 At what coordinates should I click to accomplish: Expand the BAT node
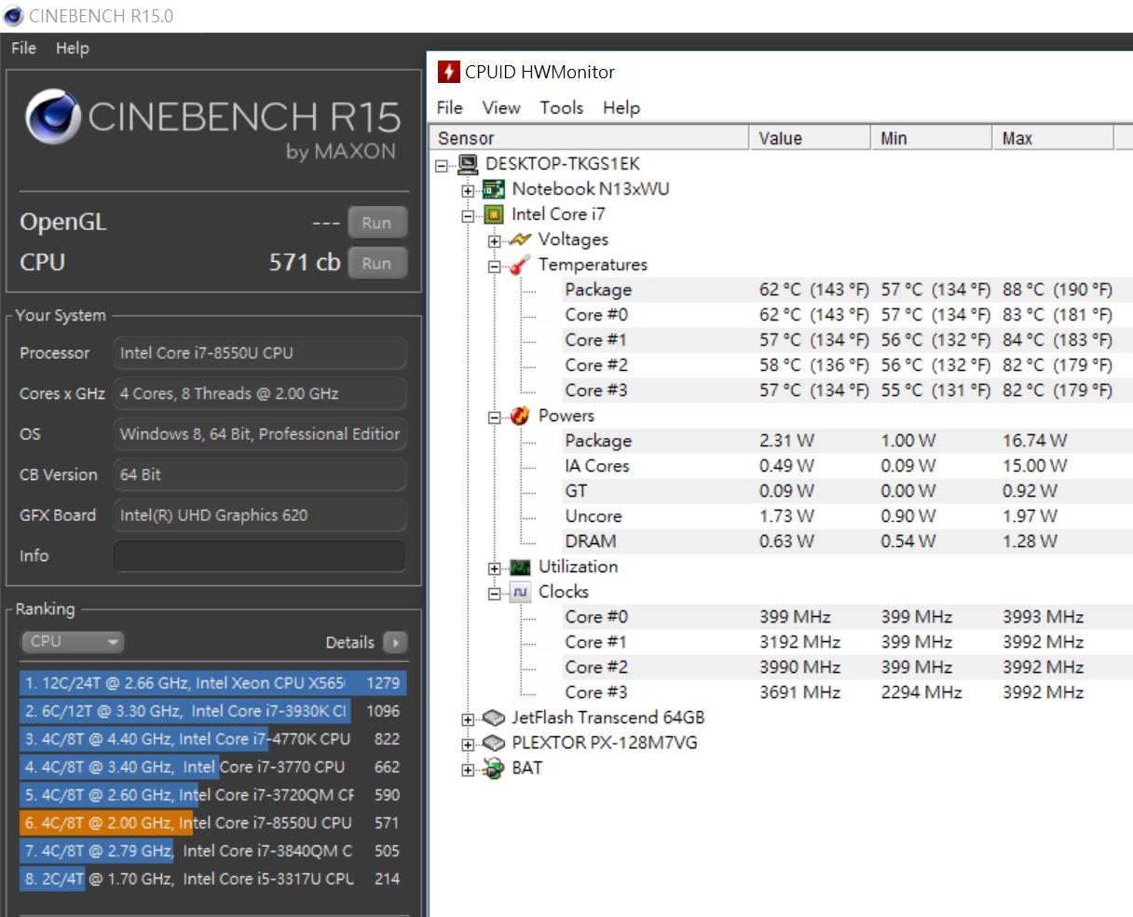pos(468,770)
